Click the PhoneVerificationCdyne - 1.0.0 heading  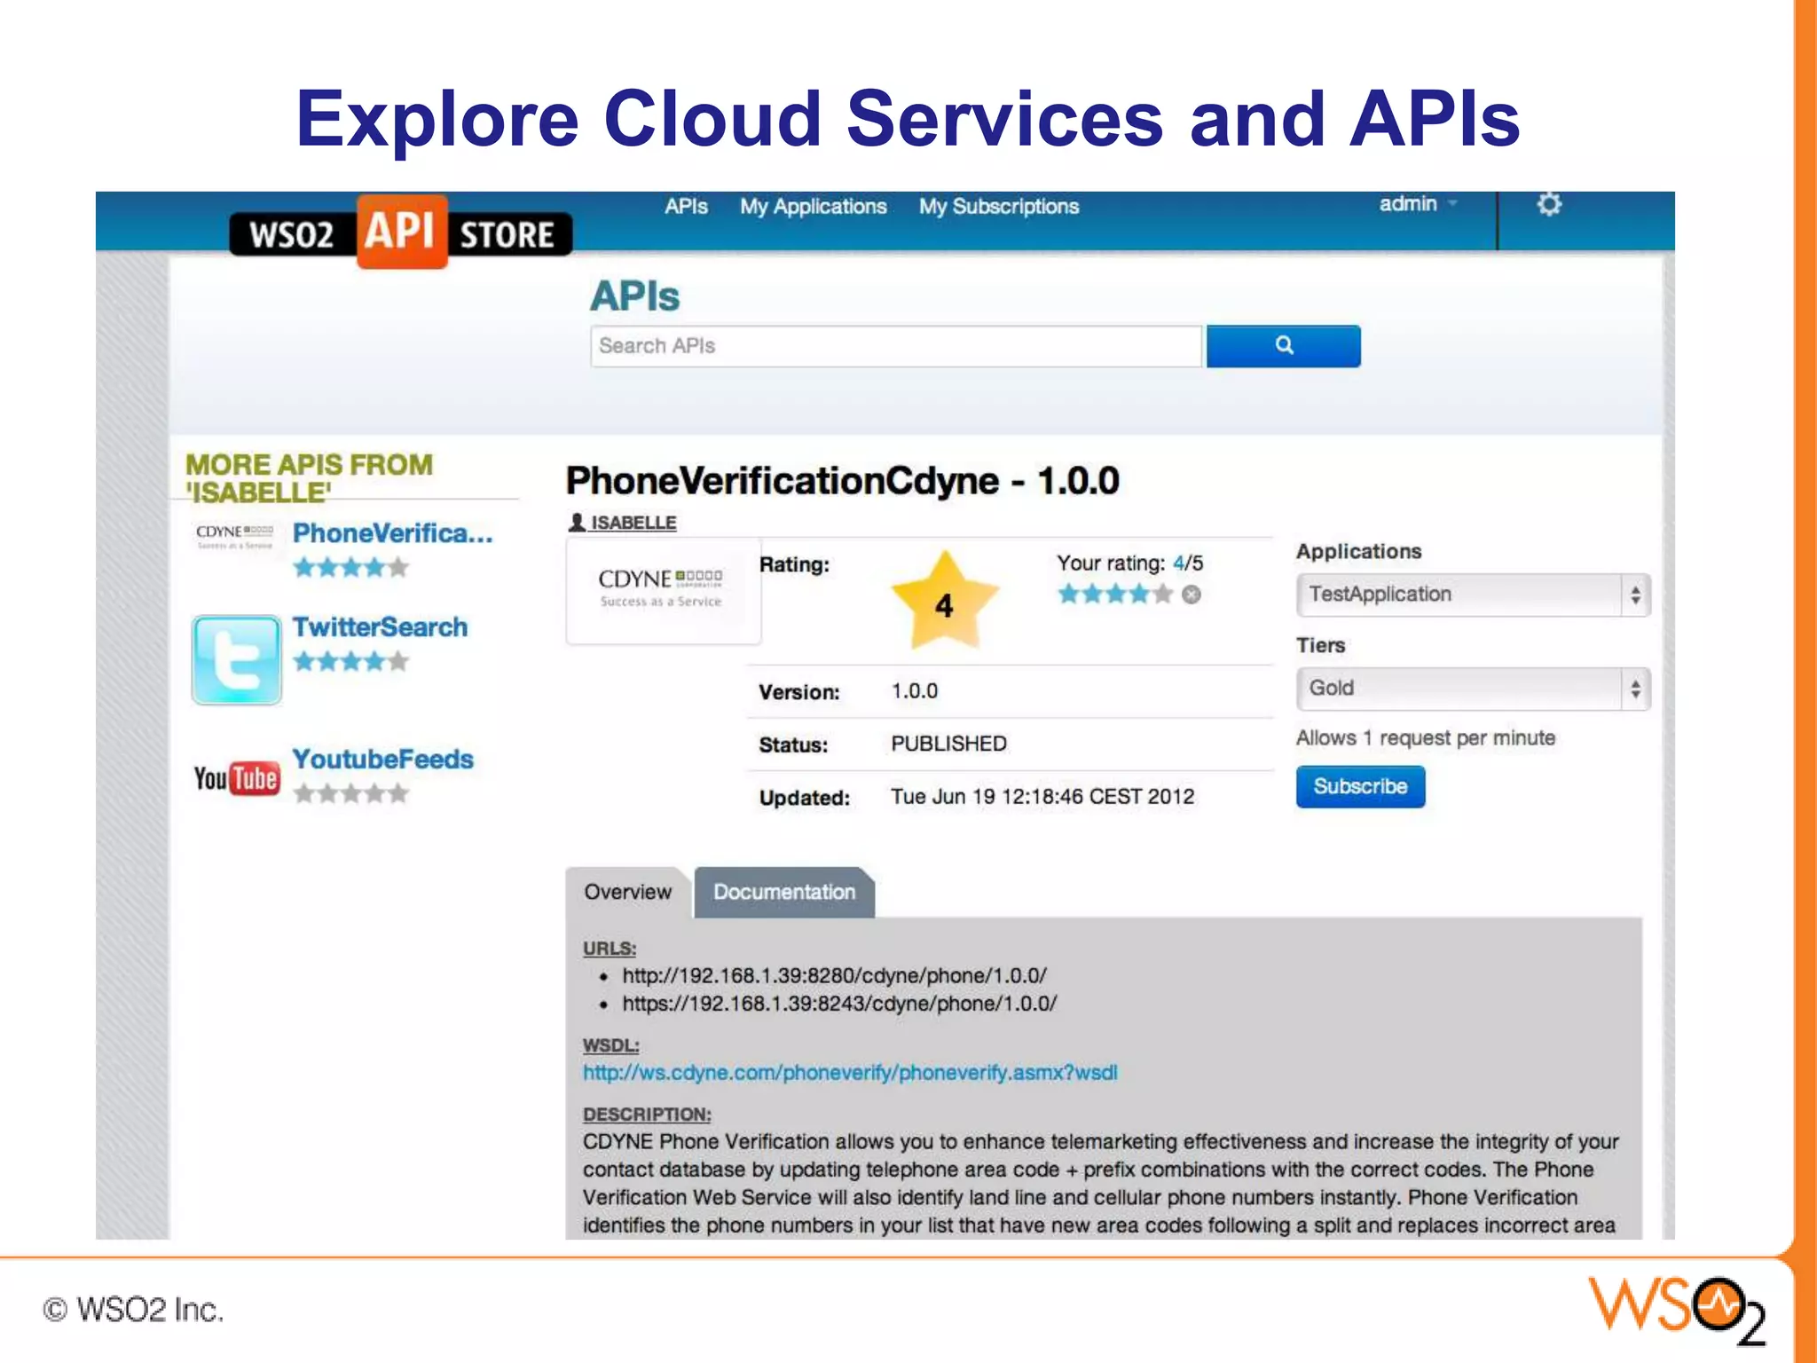842,481
